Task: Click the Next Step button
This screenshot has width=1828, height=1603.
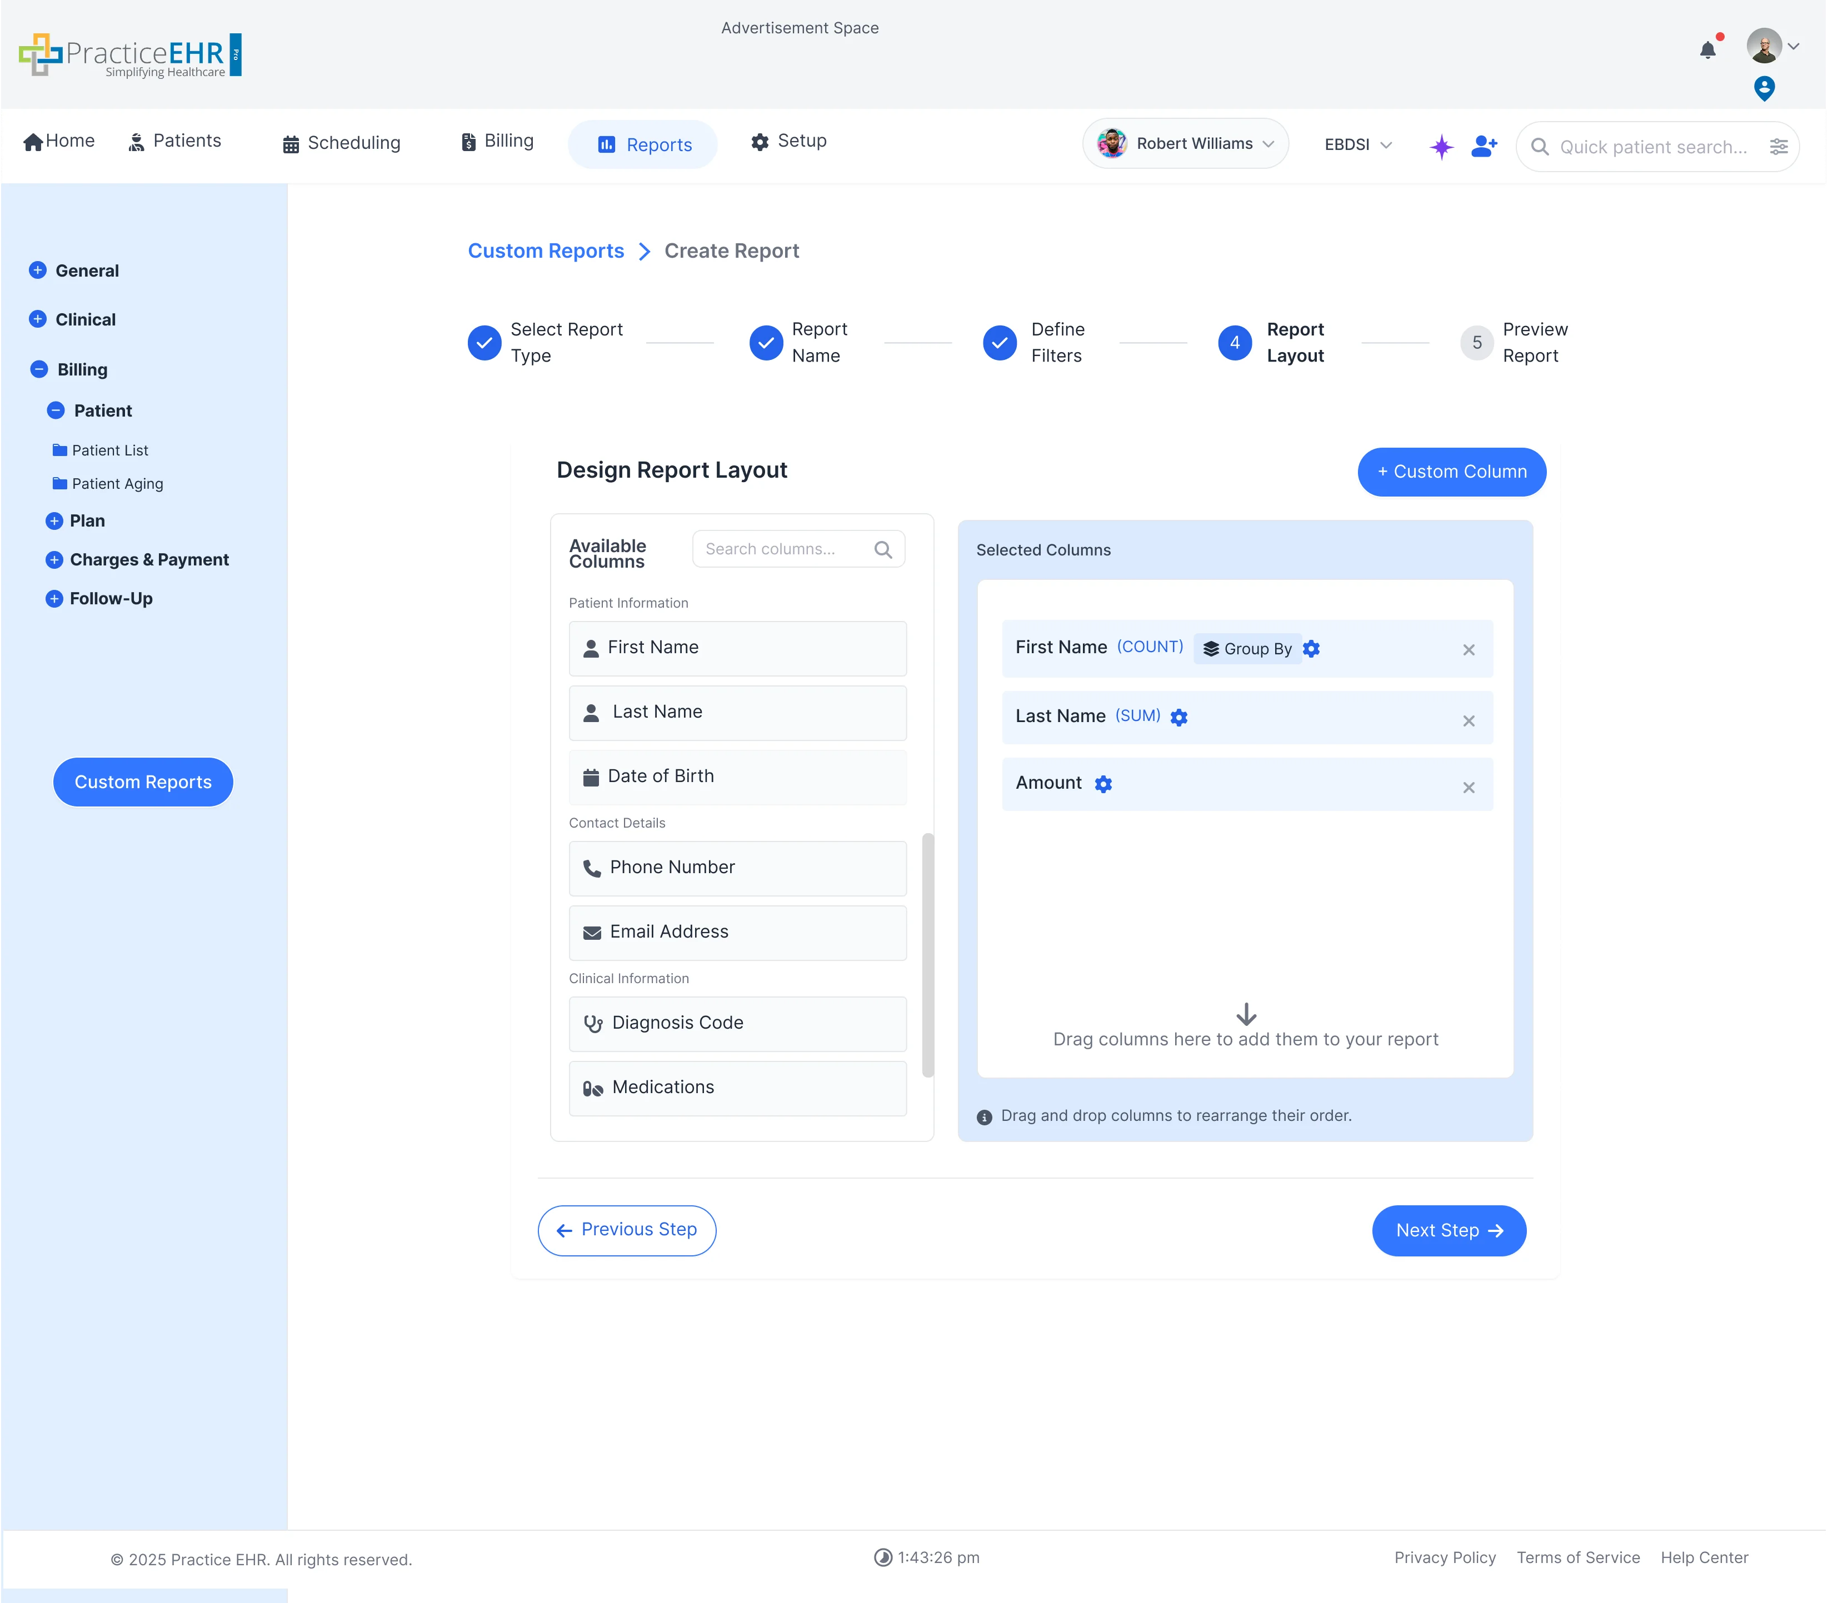Action: click(x=1449, y=1230)
